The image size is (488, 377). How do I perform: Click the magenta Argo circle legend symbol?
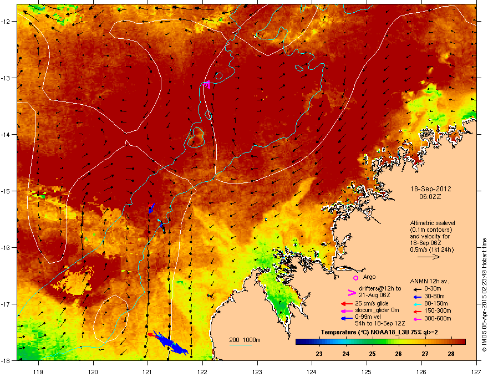(x=355, y=278)
